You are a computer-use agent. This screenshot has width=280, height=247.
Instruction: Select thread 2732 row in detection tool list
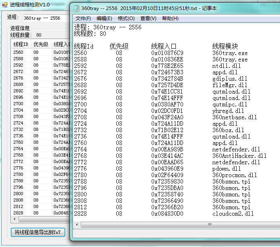coord(41,129)
